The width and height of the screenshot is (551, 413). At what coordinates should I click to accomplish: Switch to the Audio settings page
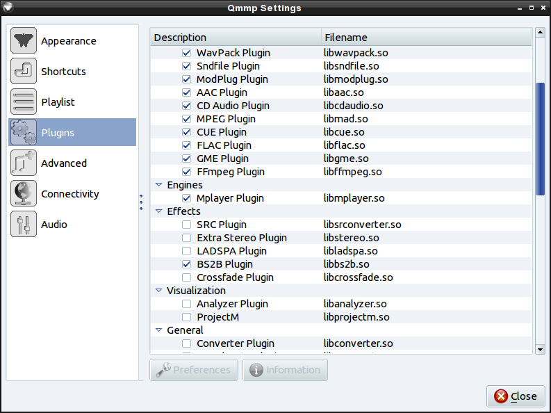72,225
